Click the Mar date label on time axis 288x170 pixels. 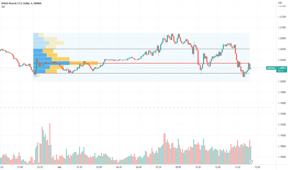pyautogui.click(x=60, y=167)
